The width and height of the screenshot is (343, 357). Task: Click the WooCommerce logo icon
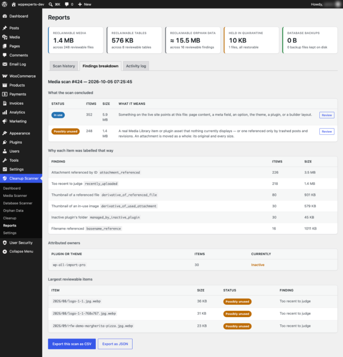coord(5,76)
